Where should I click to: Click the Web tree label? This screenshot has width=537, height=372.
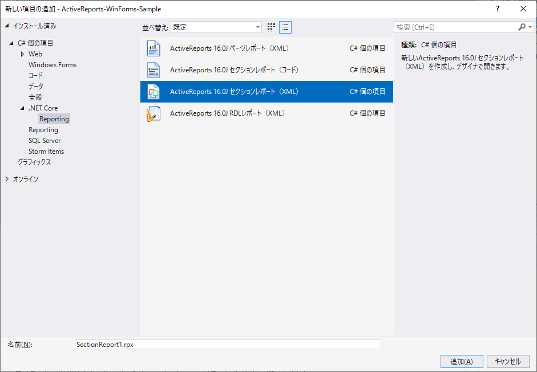tap(35, 54)
